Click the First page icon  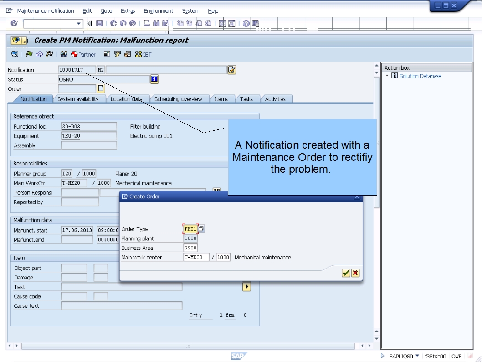tap(180, 23)
